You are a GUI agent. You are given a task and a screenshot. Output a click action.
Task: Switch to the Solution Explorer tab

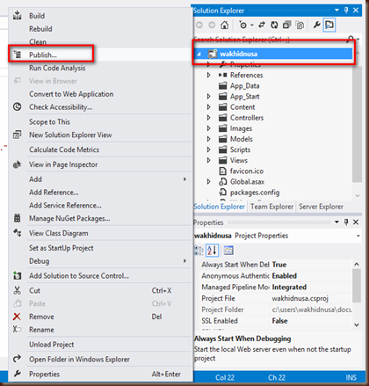tap(219, 207)
